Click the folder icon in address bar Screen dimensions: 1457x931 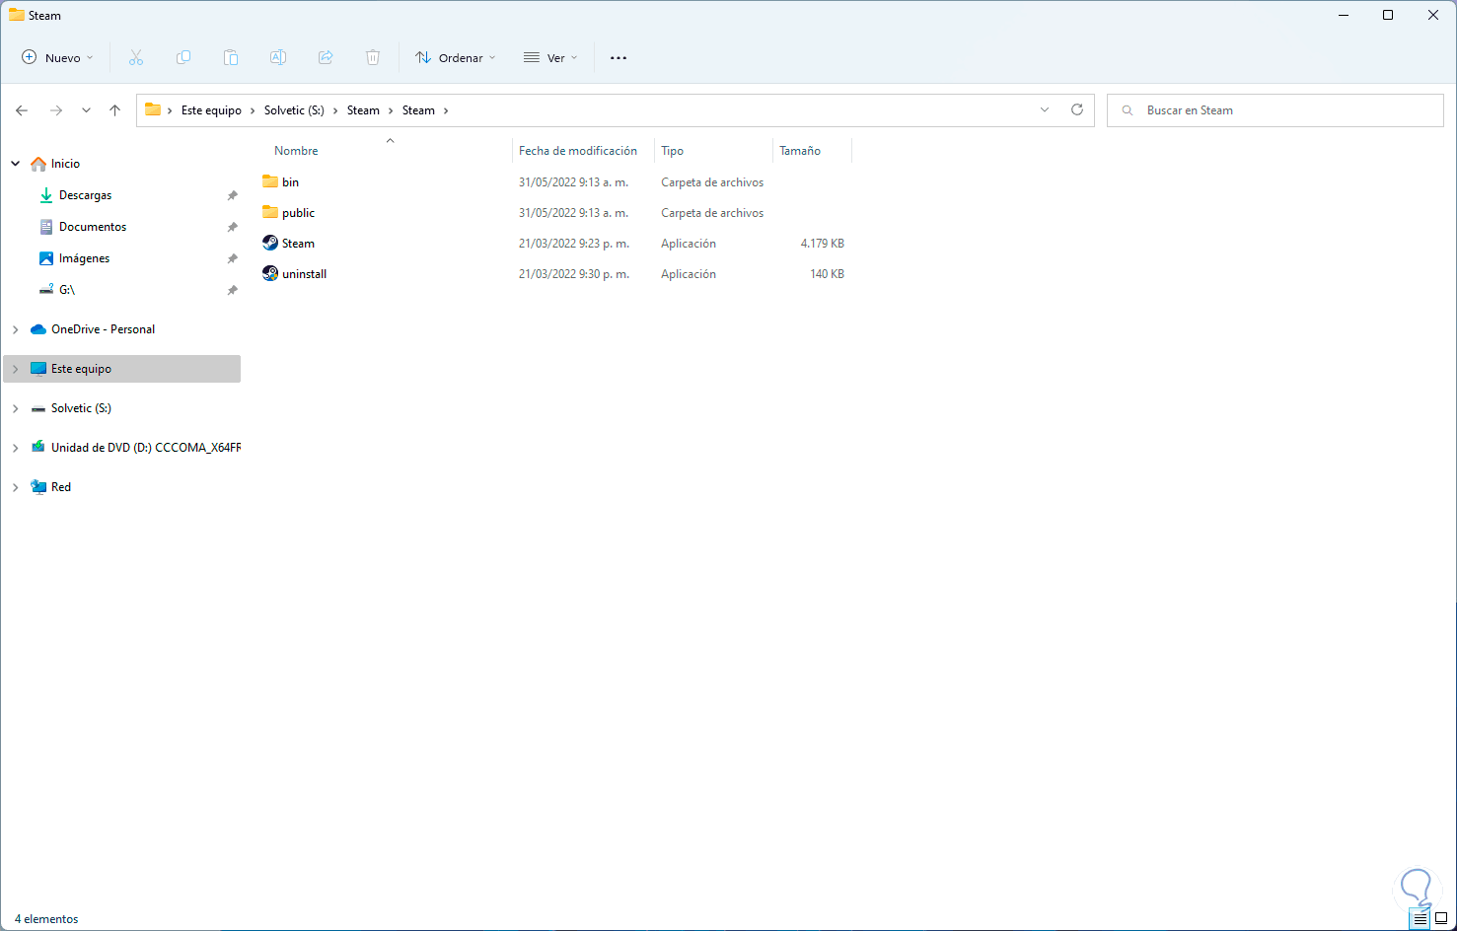(x=153, y=110)
